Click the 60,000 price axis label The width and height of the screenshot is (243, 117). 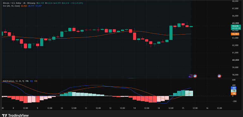[235, 60]
